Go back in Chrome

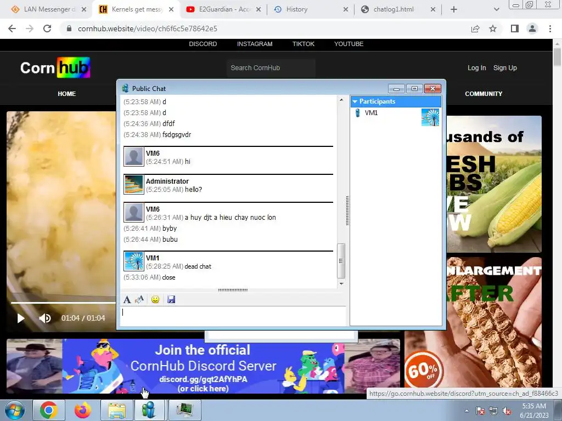pyautogui.click(x=12, y=29)
